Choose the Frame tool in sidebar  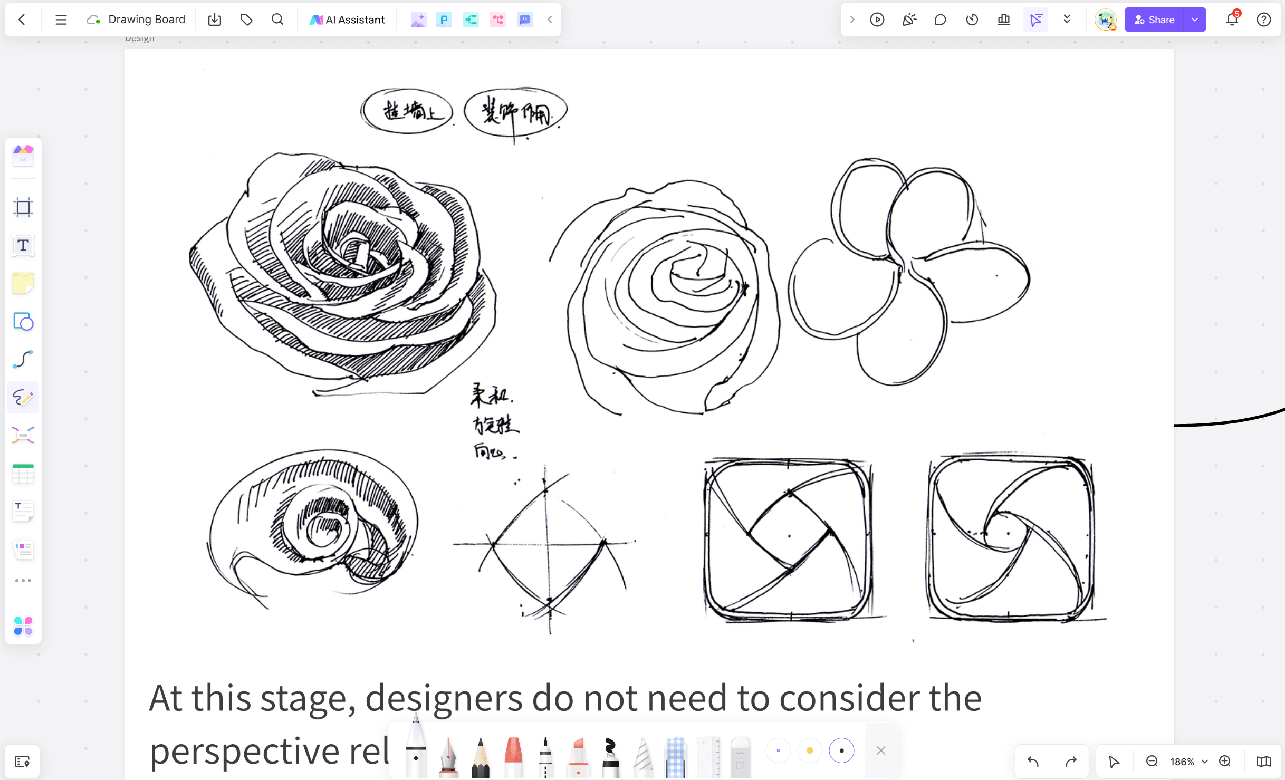tap(23, 207)
